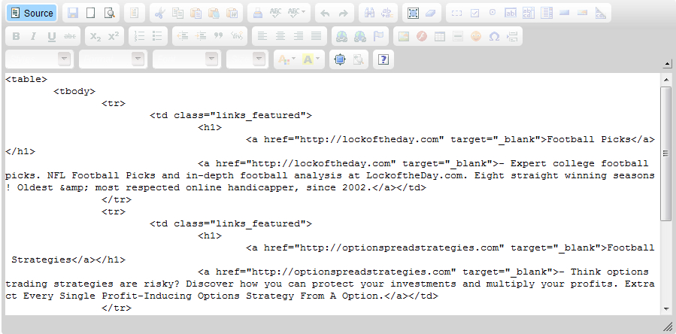The image size is (676, 334).
Task: Click the Undo arrow icon
Action: [325, 14]
